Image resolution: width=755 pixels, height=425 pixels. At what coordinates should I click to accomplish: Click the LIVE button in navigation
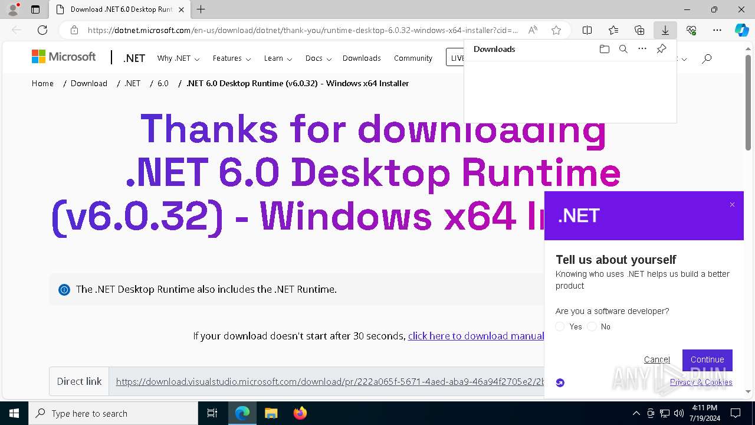tap(455, 58)
